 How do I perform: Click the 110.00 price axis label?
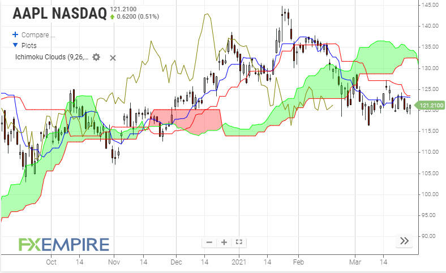[430, 152]
